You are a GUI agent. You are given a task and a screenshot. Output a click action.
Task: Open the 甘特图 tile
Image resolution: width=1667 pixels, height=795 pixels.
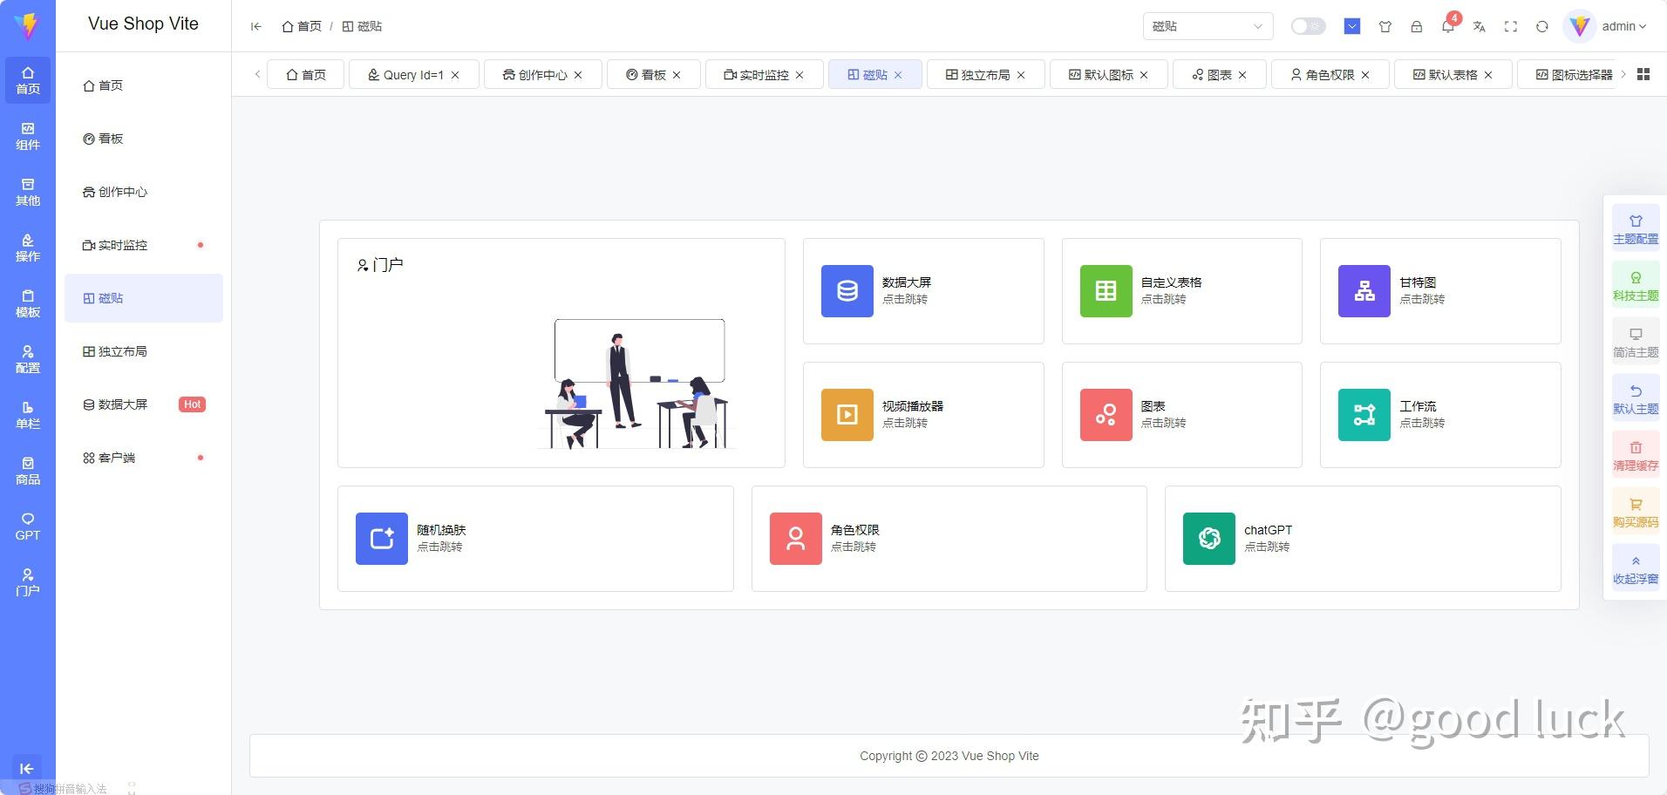pos(1440,291)
